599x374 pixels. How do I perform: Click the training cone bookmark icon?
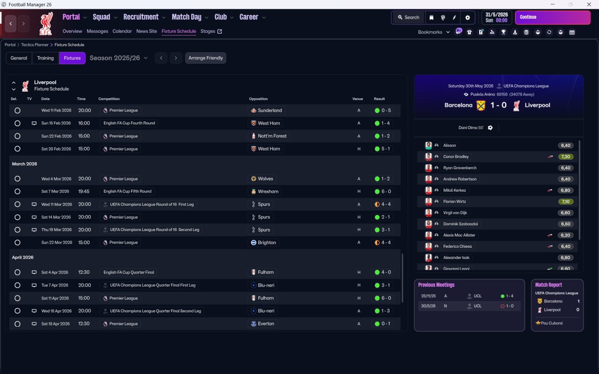[x=515, y=32]
